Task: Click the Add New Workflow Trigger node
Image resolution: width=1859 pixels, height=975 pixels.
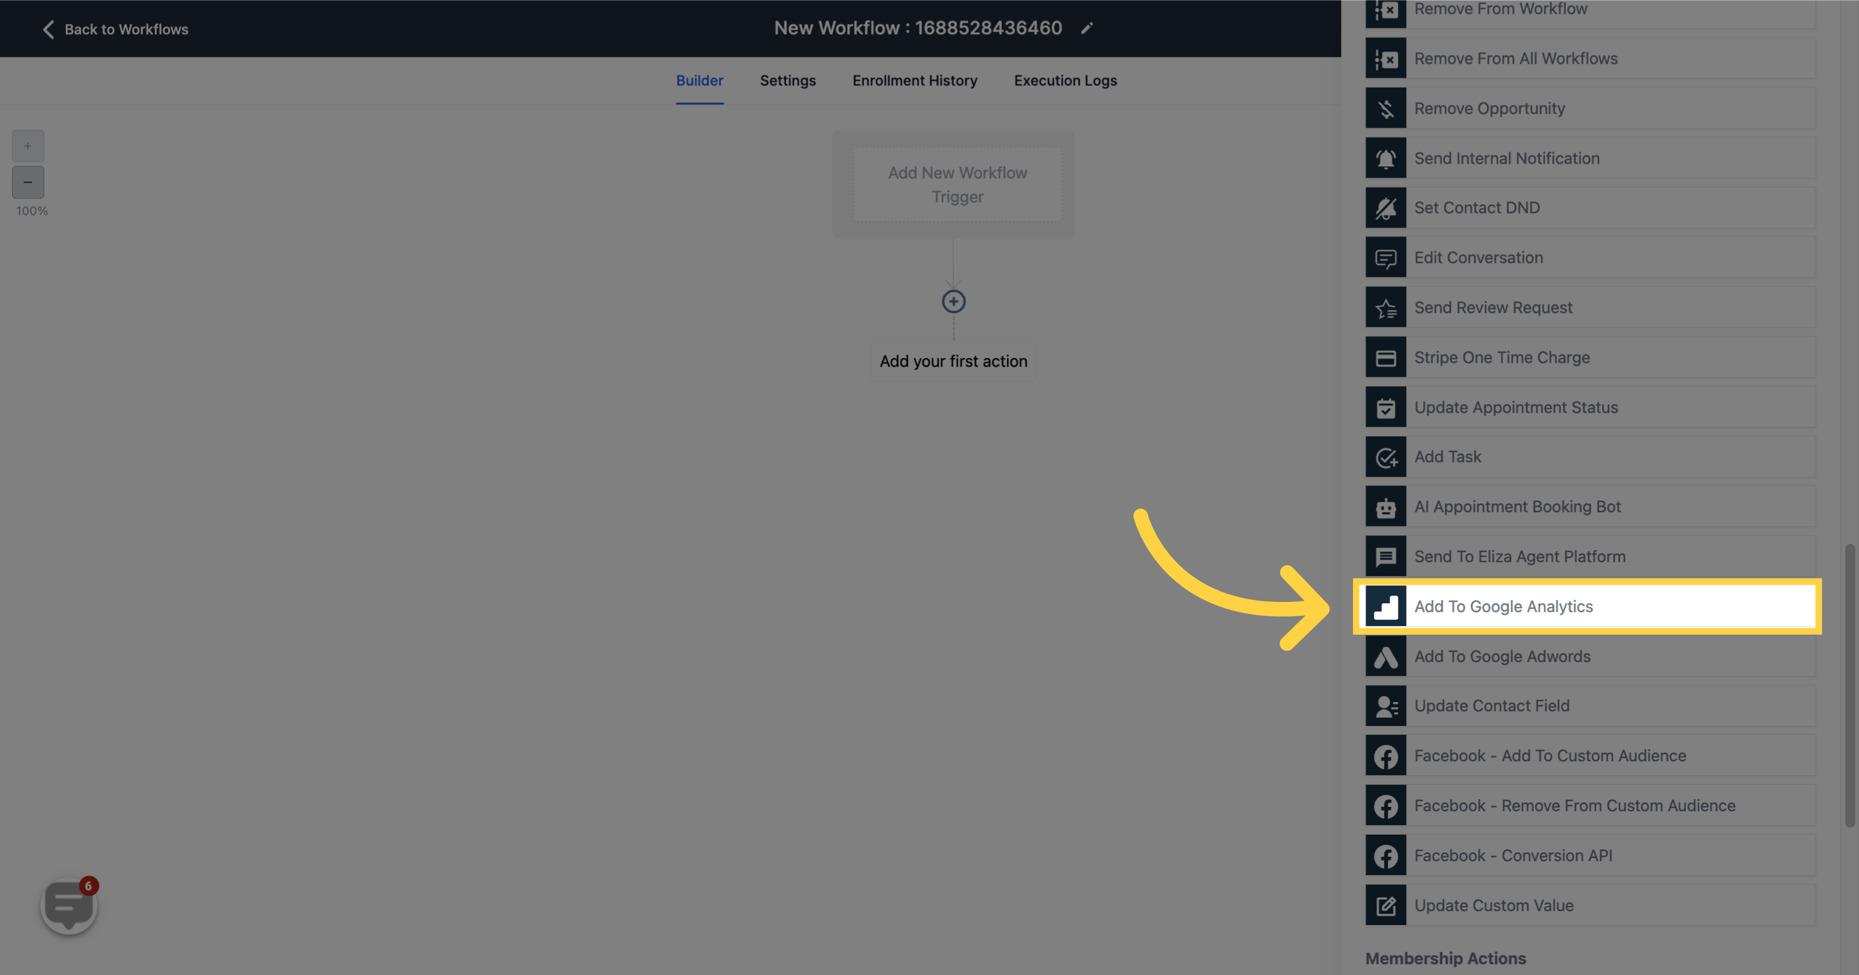Action: (x=958, y=183)
